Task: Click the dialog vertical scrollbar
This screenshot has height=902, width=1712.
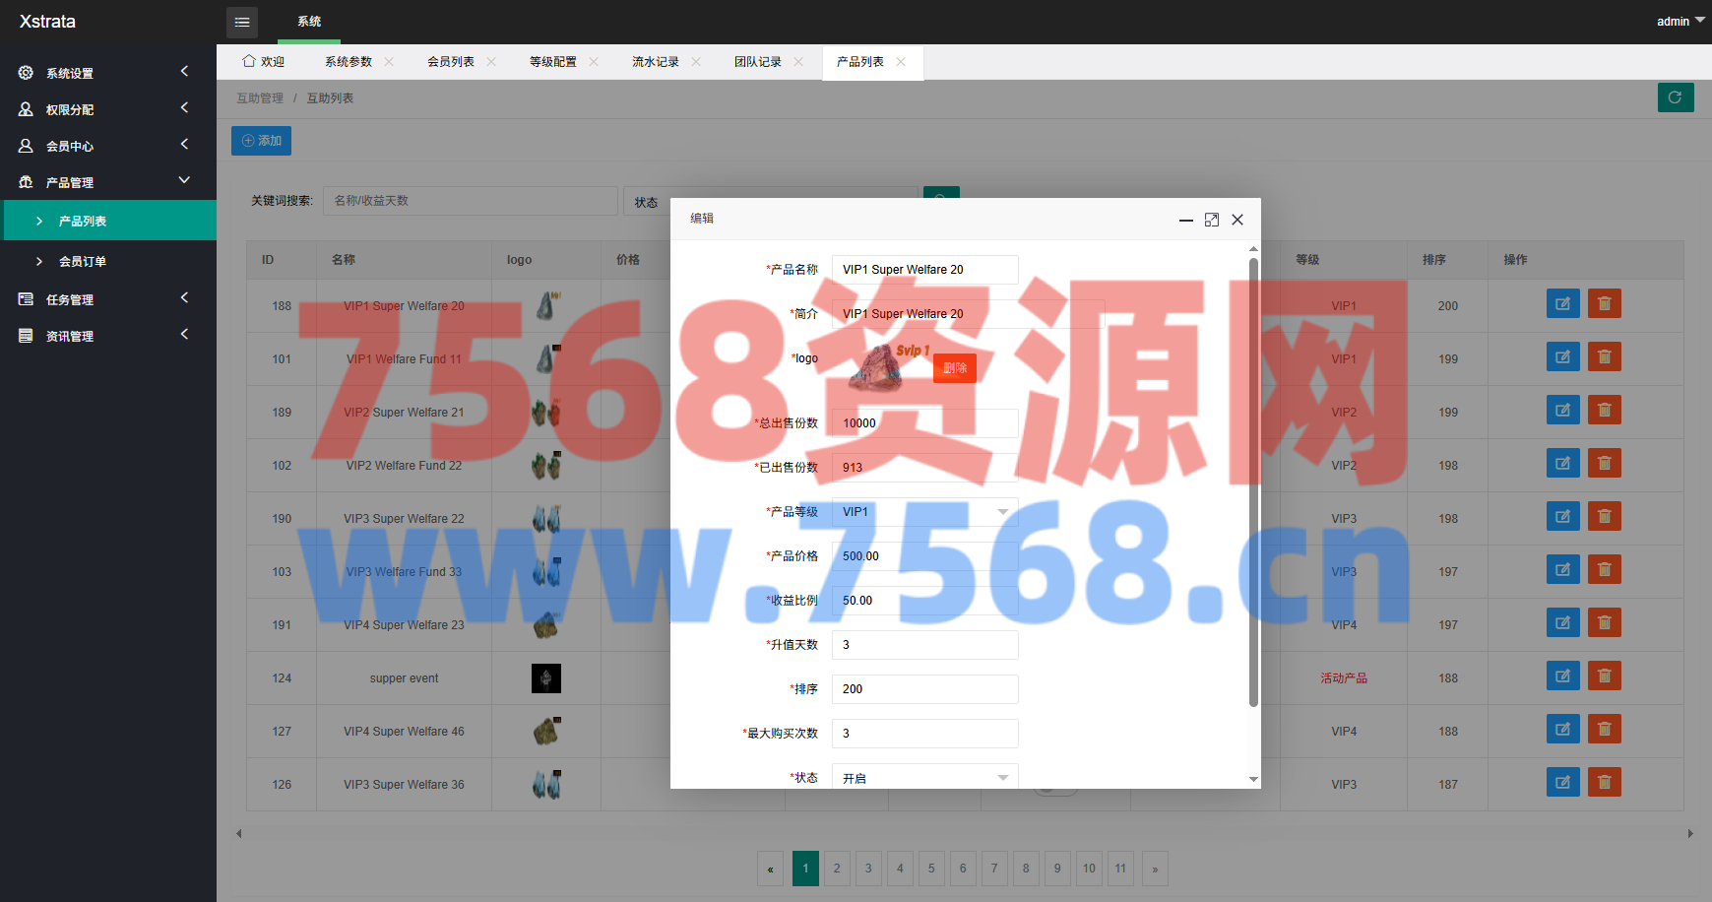Action: point(1253,483)
